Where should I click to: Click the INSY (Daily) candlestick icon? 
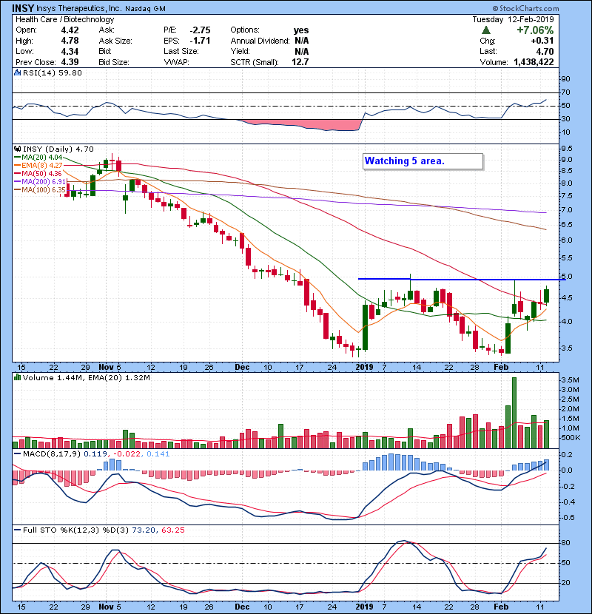(x=17, y=149)
